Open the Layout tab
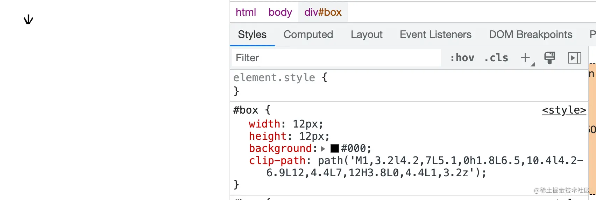The image size is (596, 200). 367,34
